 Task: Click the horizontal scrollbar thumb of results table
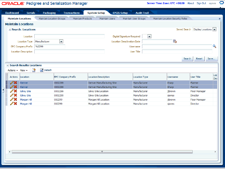[x=102, y=152]
